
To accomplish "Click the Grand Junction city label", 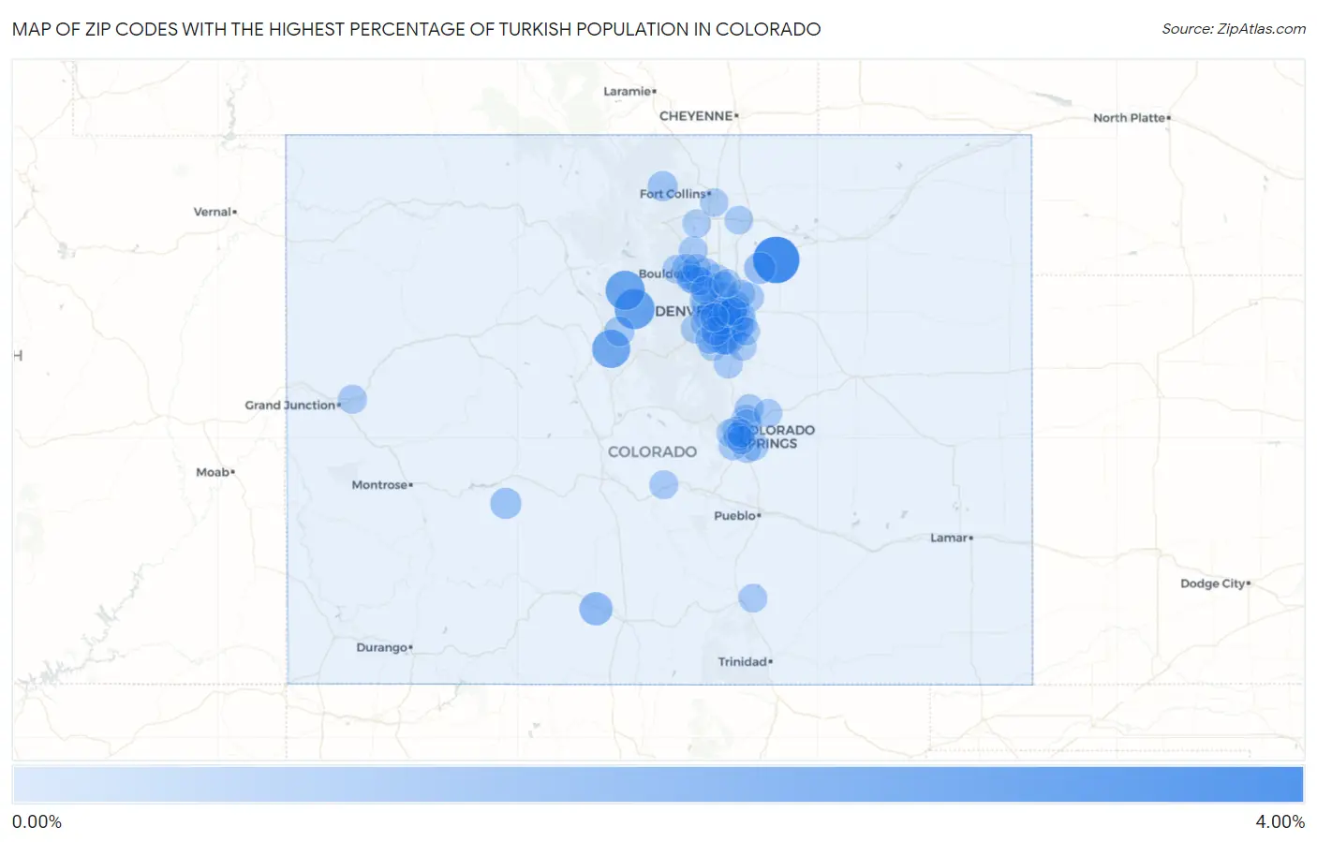I will (x=292, y=406).
